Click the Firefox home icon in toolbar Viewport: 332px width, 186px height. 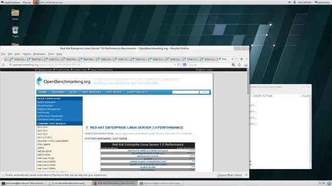coord(246,65)
